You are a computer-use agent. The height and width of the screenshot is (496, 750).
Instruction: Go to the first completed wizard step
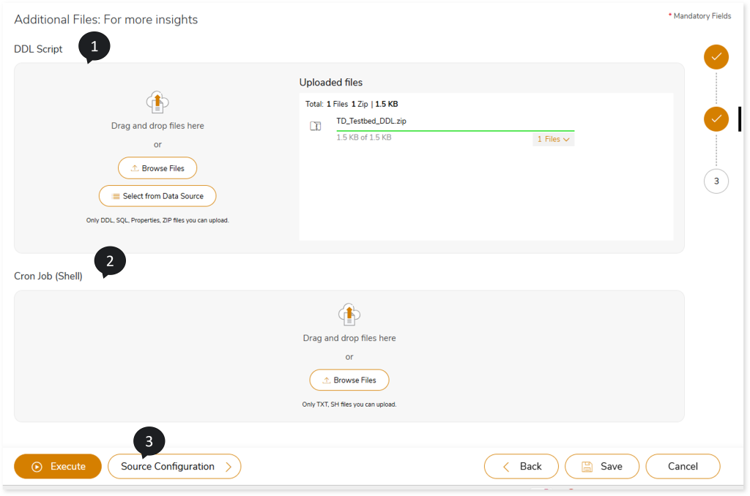716,57
